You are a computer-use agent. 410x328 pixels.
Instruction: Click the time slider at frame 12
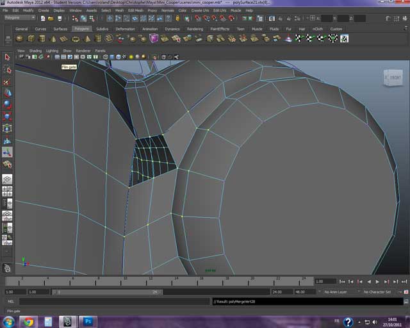coord(147,281)
